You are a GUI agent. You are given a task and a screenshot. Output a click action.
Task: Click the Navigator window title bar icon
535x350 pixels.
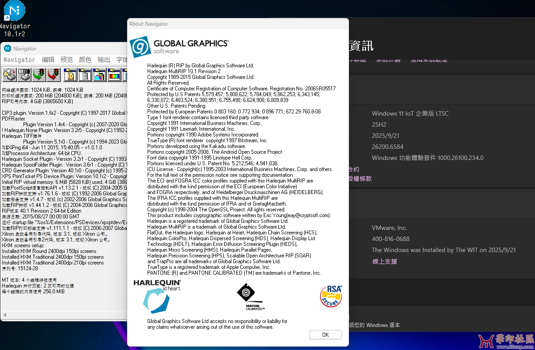pyautogui.click(x=8, y=49)
